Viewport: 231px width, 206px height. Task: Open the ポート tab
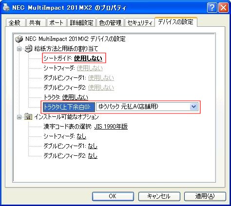[57, 22]
